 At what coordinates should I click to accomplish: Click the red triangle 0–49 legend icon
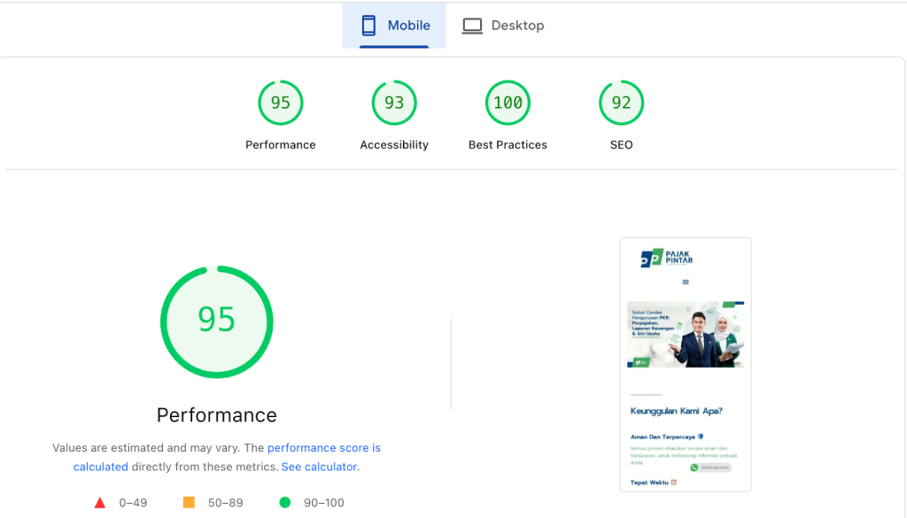(x=100, y=503)
